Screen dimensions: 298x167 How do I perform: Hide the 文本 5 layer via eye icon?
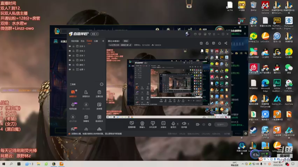pyautogui.click(x=70, y=46)
